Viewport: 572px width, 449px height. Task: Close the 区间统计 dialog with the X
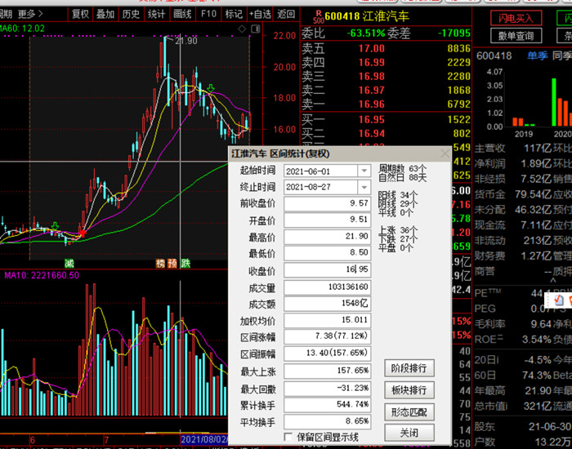[x=445, y=153]
